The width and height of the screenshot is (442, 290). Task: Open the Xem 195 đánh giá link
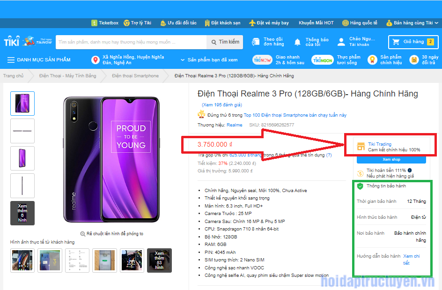click(222, 104)
